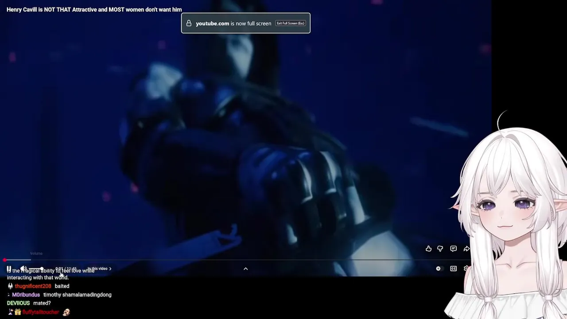Click the video time display

[x=66, y=268]
